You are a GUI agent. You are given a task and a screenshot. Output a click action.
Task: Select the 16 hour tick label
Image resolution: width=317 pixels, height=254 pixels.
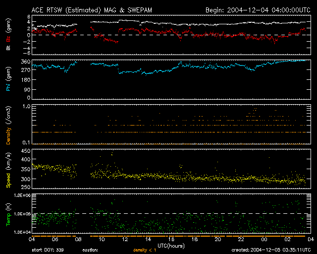(x=171, y=240)
